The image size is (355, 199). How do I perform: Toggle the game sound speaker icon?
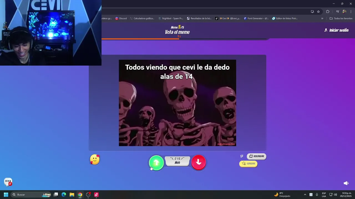point(346,183)
